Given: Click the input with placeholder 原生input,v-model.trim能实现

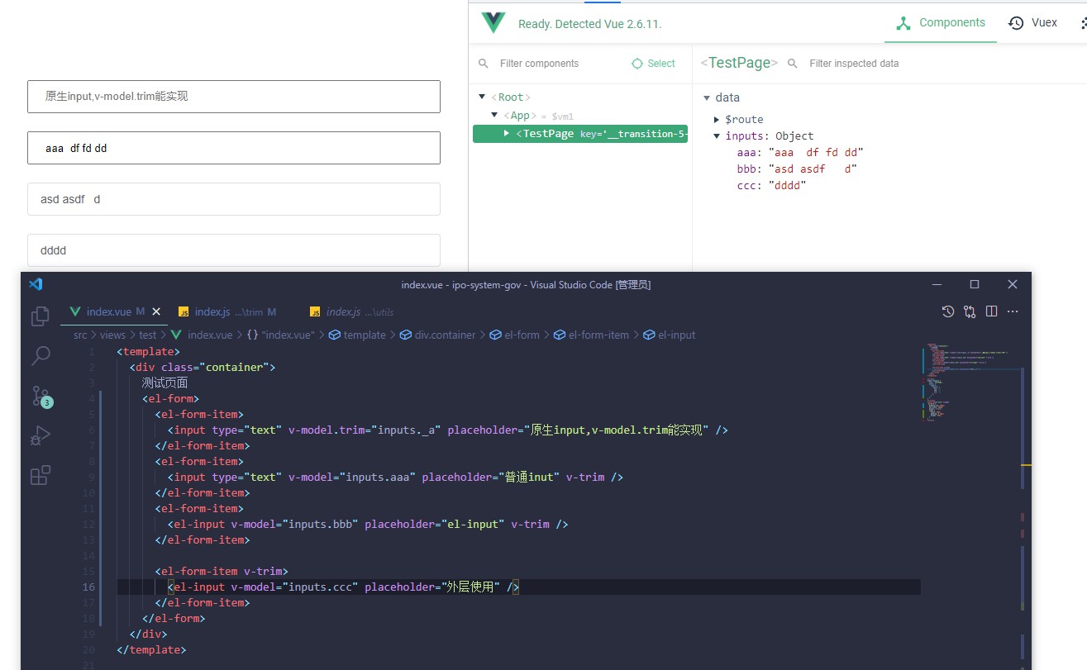Looking at the screenshot, I should click(234, 97).
